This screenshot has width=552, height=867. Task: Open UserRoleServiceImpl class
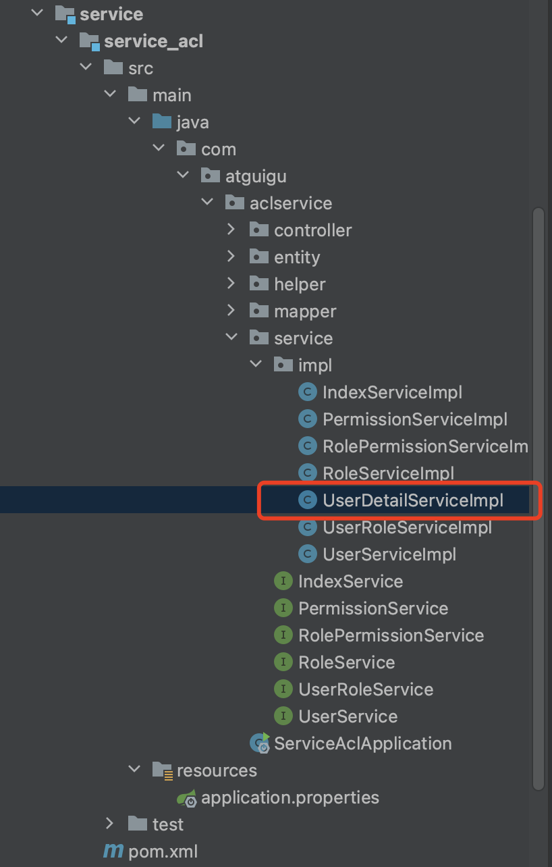click(407, 527)
